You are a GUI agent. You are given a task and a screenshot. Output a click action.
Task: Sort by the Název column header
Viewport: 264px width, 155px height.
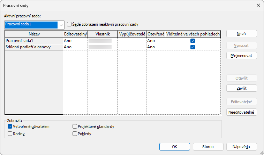tap(34, 34)
